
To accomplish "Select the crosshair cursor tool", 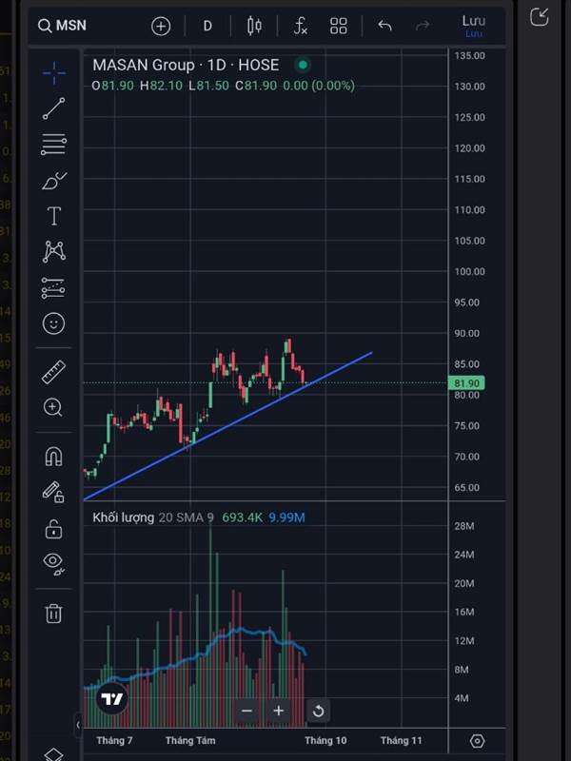I will (x=54, y=73).
